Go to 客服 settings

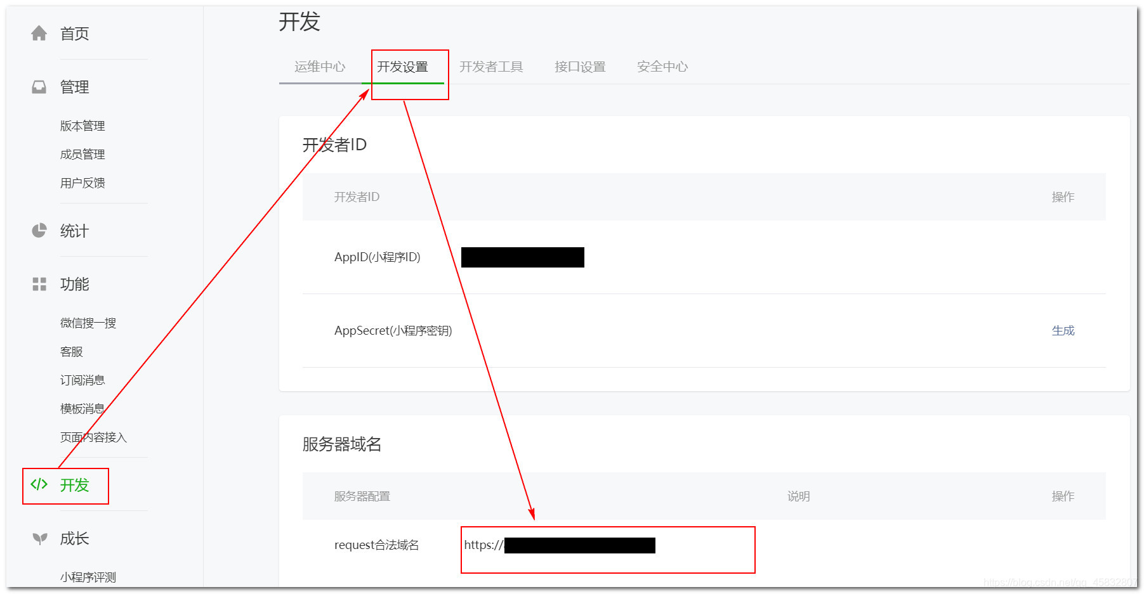tap(72, 351)
